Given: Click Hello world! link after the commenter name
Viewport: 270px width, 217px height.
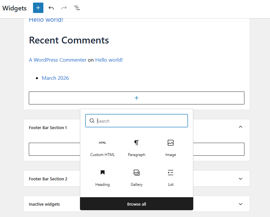Looking at the screenshot, I should pyautogui.click(x=109, y=60).
